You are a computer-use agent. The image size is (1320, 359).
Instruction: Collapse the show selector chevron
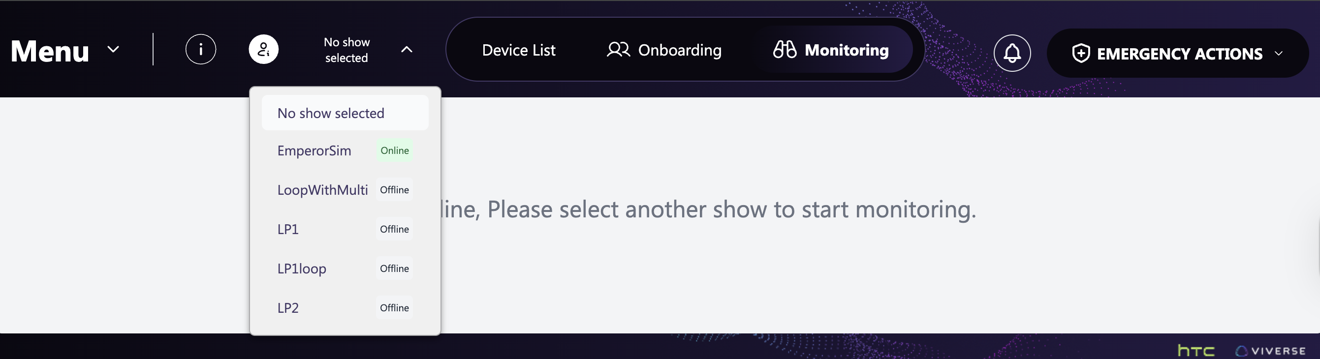tap(407, 50)
